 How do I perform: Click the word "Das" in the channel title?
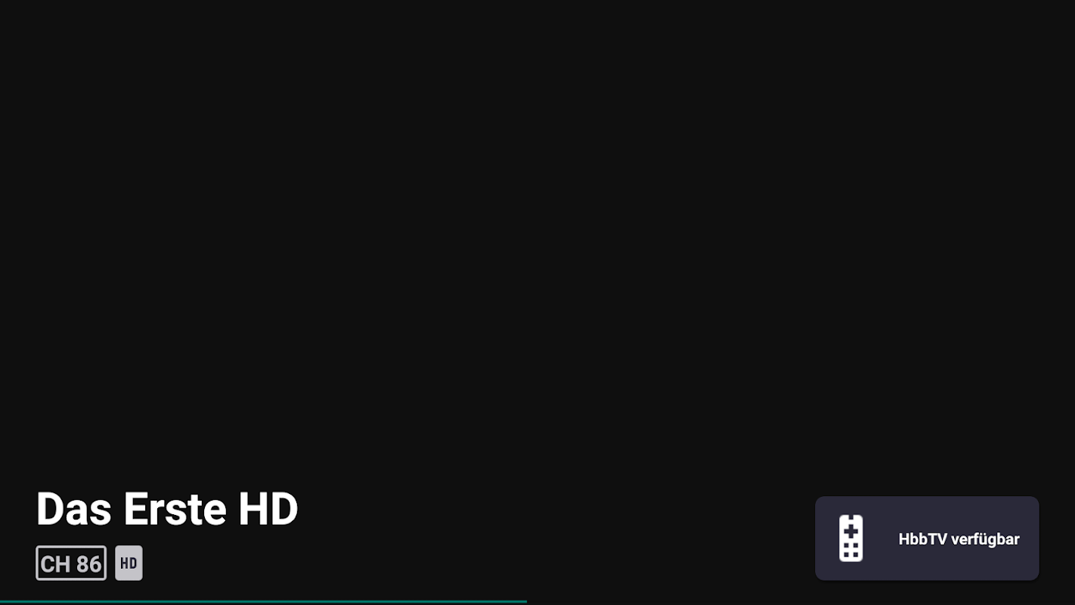[74, 509]
